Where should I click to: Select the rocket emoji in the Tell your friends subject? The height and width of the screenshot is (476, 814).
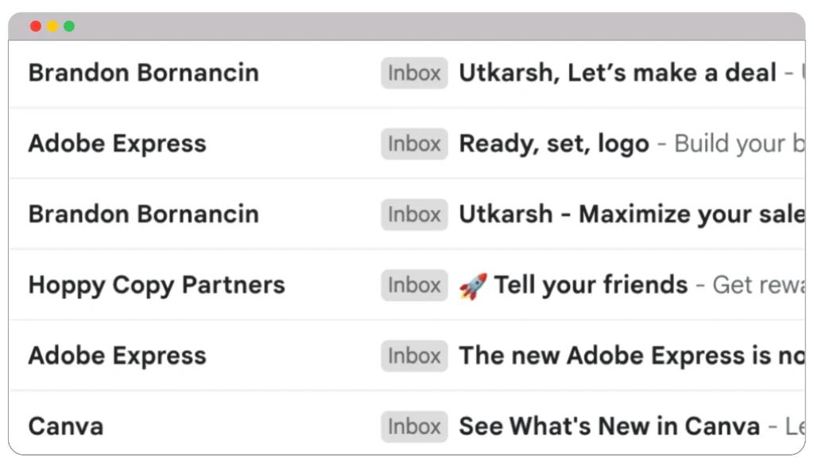475,284
